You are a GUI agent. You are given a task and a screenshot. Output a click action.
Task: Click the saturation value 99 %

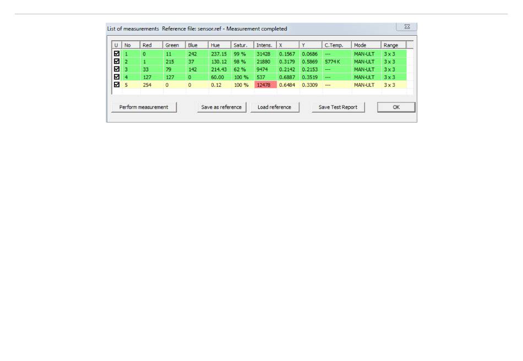pyautogui.click(x=239, y=54)
